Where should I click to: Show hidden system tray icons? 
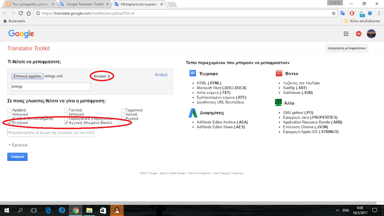coord(338,210)
